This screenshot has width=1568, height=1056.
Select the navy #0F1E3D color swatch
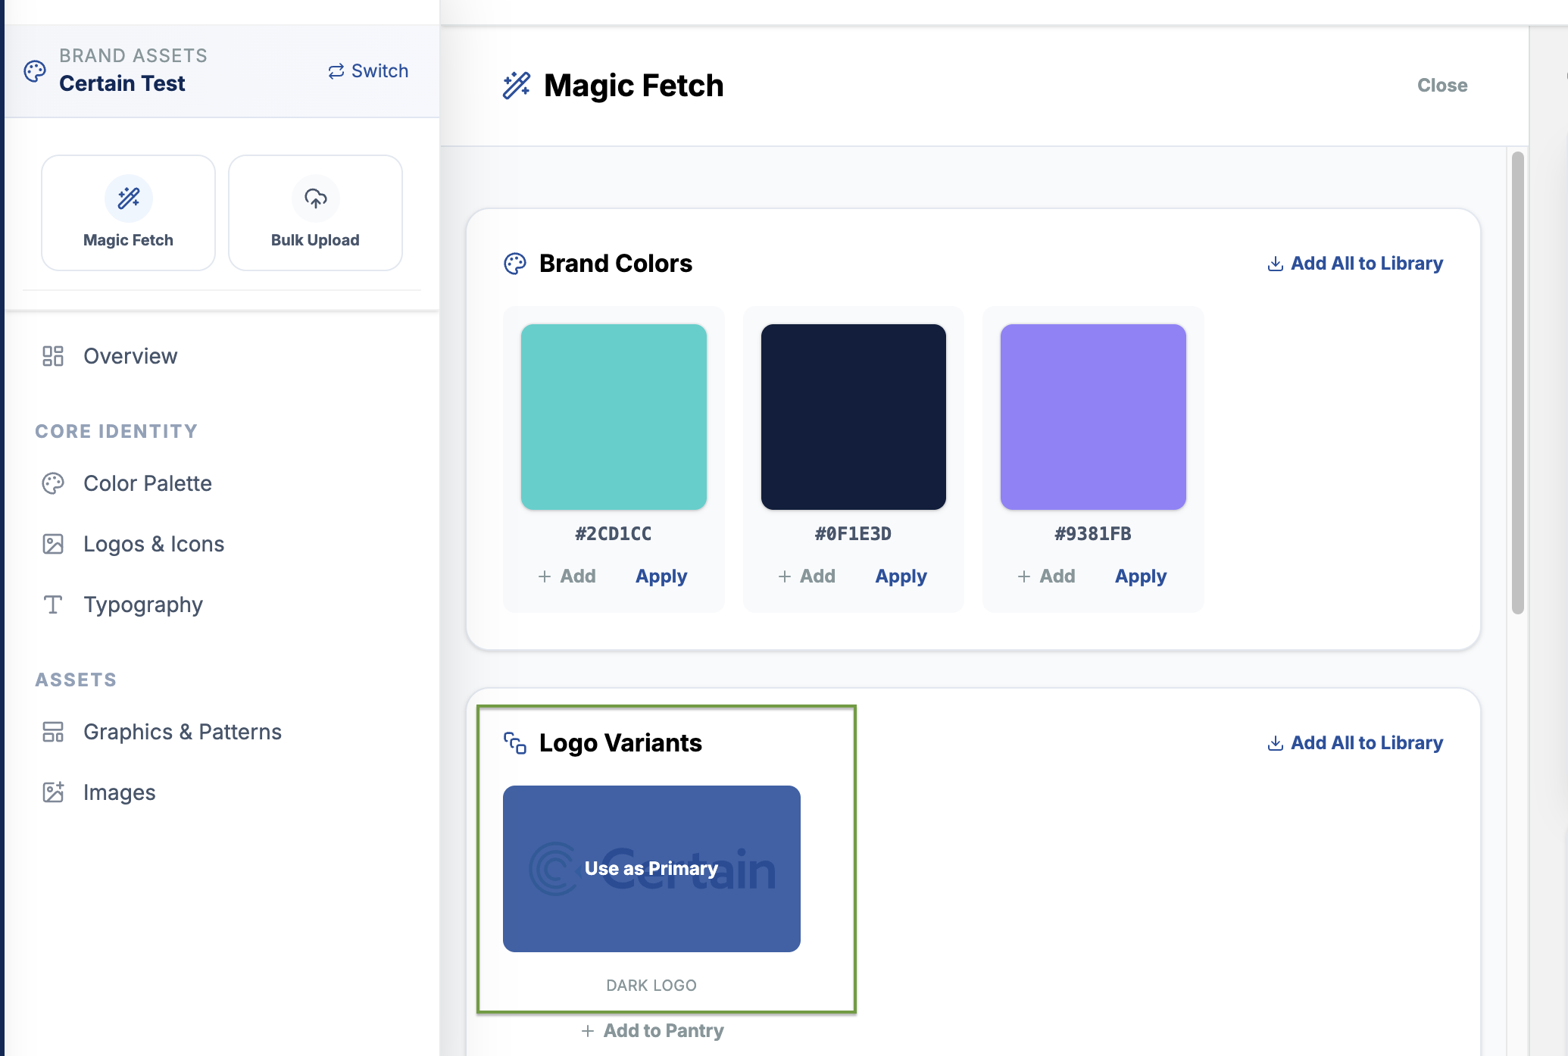pos(854,417)
